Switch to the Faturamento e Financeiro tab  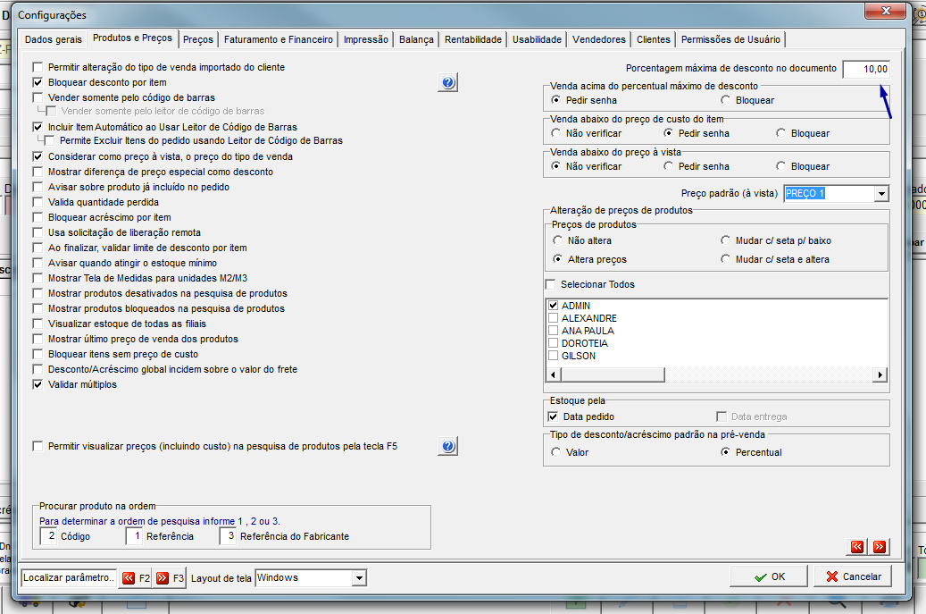tap(278, 39)
